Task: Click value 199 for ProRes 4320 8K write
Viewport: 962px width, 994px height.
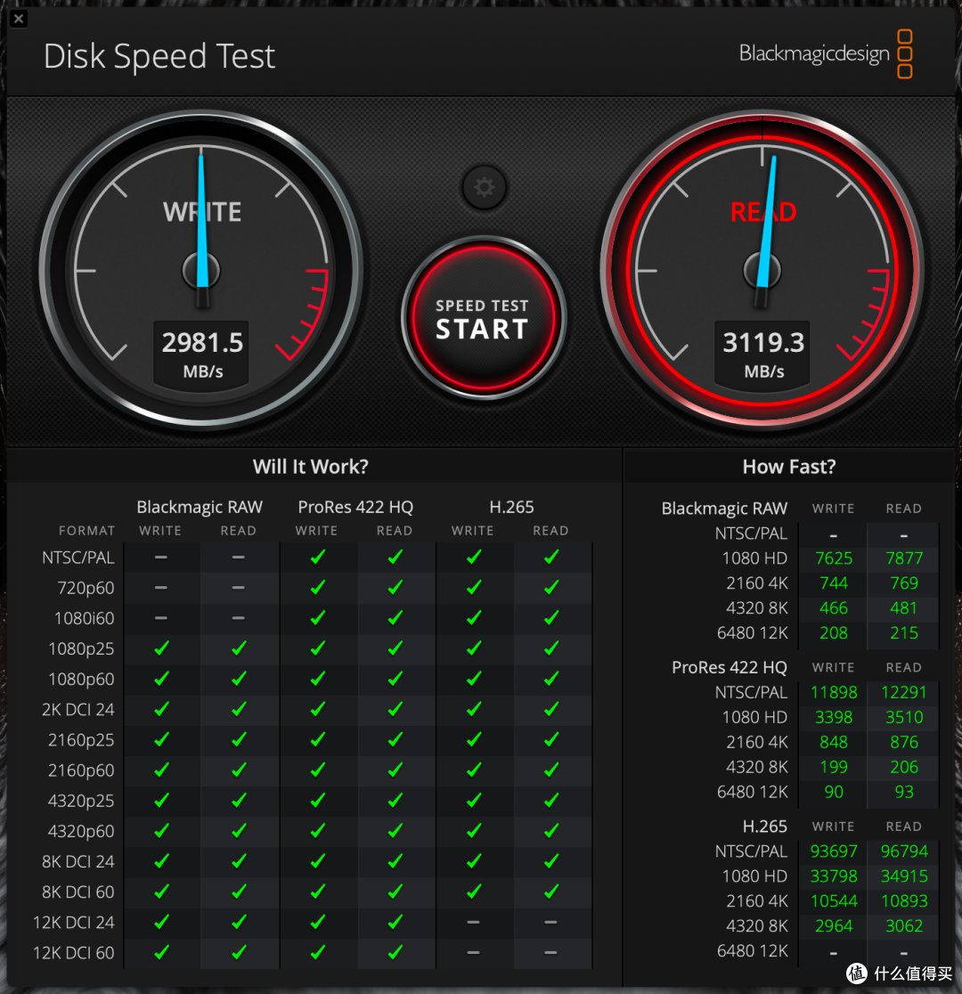Action: 833,767
